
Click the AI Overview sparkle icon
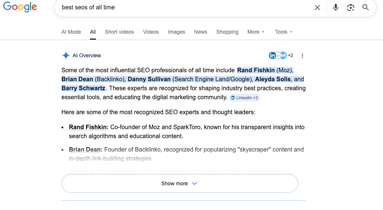point(66,55)
